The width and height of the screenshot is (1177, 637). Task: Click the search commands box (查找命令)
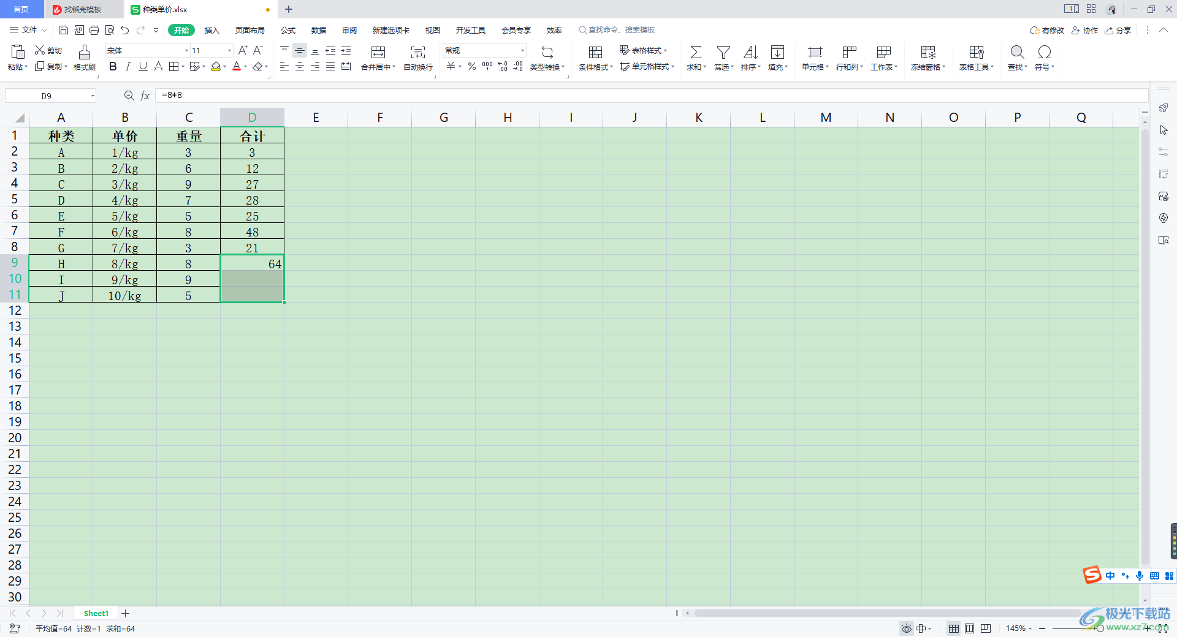click(x=617, y=30)
